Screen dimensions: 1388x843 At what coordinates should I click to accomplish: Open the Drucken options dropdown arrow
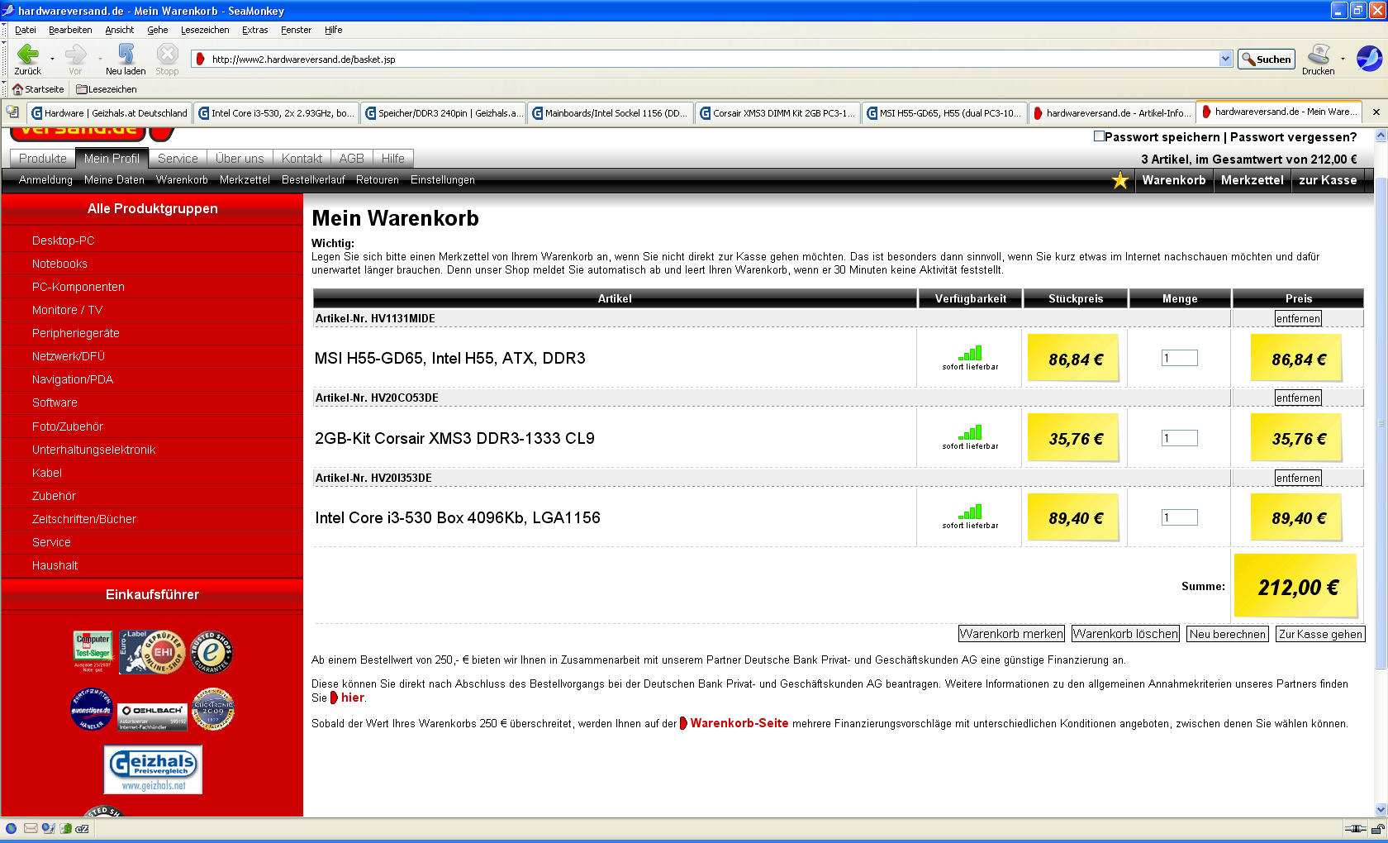pos(1343,59)
